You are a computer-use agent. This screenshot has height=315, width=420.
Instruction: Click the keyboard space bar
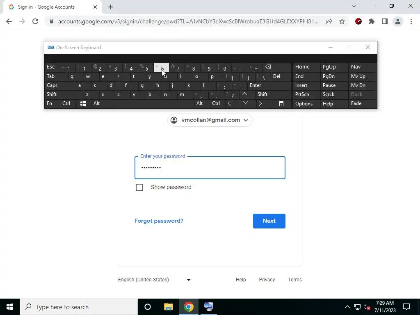(150, 104)
